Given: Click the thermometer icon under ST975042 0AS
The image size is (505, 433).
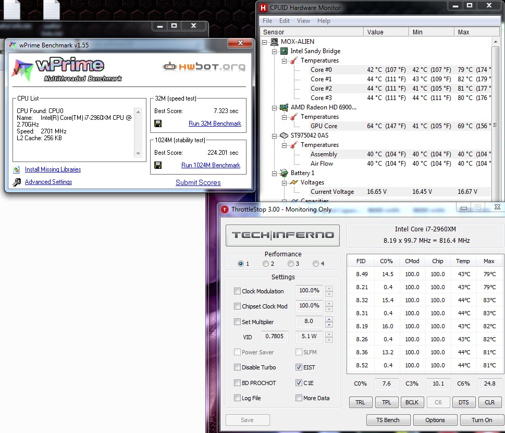Looking at the screenshot, I should [x=294, y=145].
